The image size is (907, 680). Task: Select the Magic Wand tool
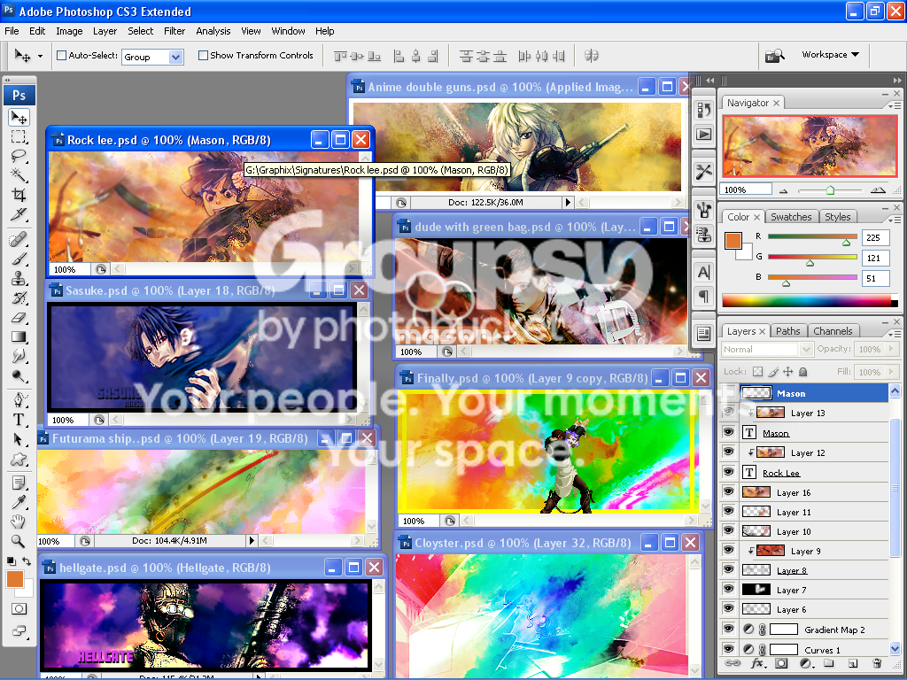click(x=19, y=174)
